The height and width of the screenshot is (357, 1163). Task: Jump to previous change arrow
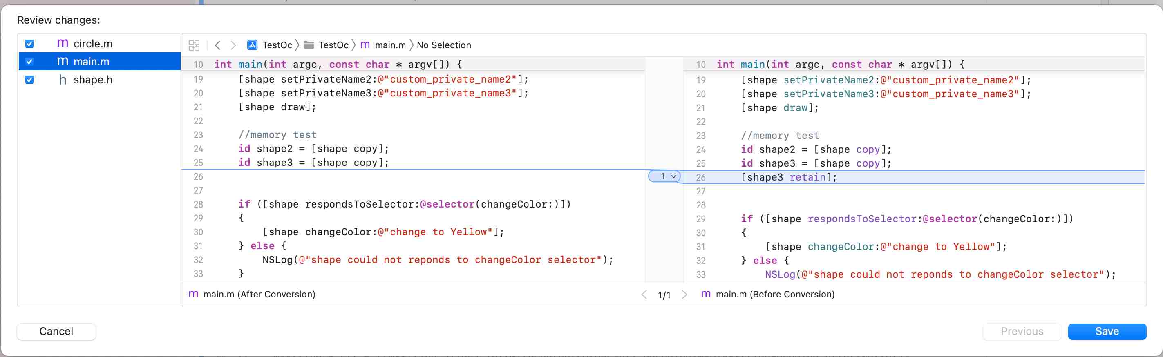pyautogui.click(x=644, y=295)
